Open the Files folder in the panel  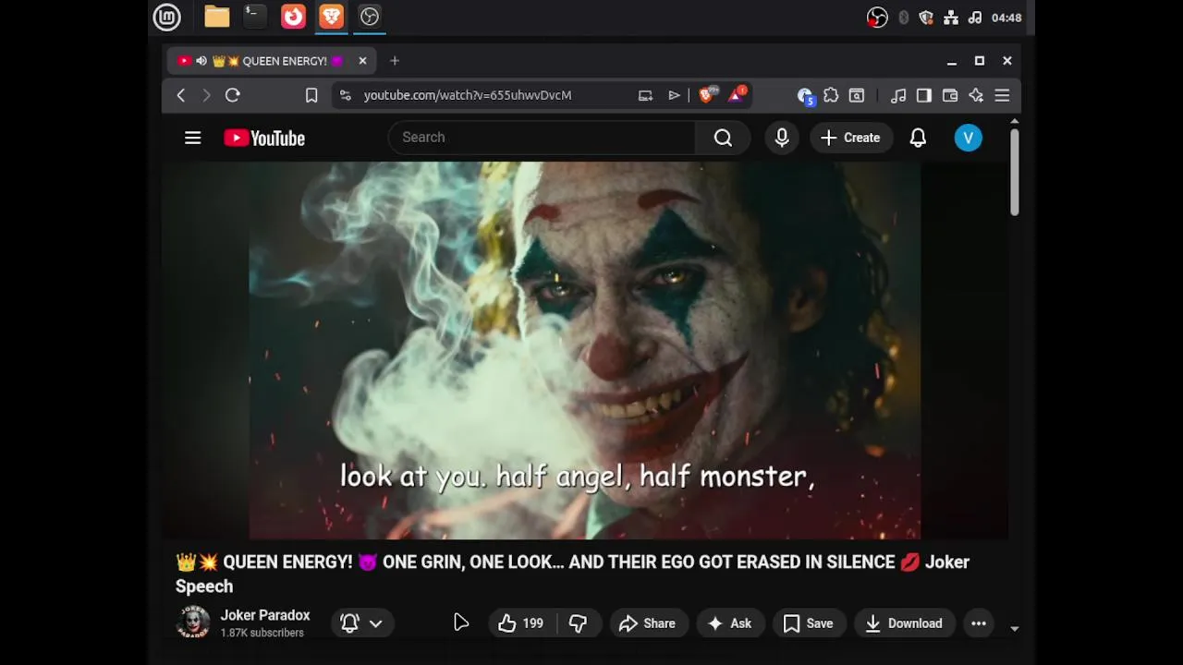[x=217, y=17]
